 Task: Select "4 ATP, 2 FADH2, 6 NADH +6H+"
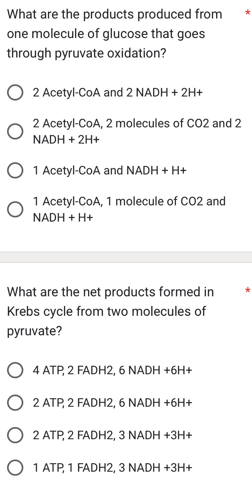[15, 370]
